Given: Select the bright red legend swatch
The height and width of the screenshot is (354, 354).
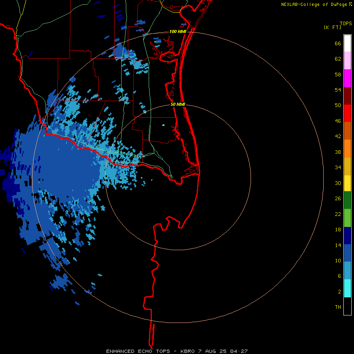Looking at the screenshot, I should coord(347,113).
